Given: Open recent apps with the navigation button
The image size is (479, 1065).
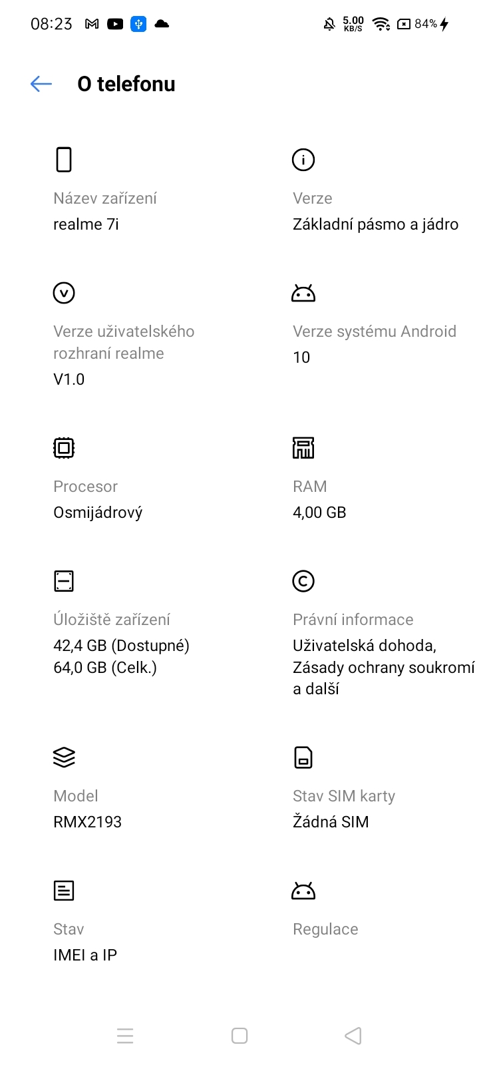Looking at the screenshot, I should click(125, 1036).
